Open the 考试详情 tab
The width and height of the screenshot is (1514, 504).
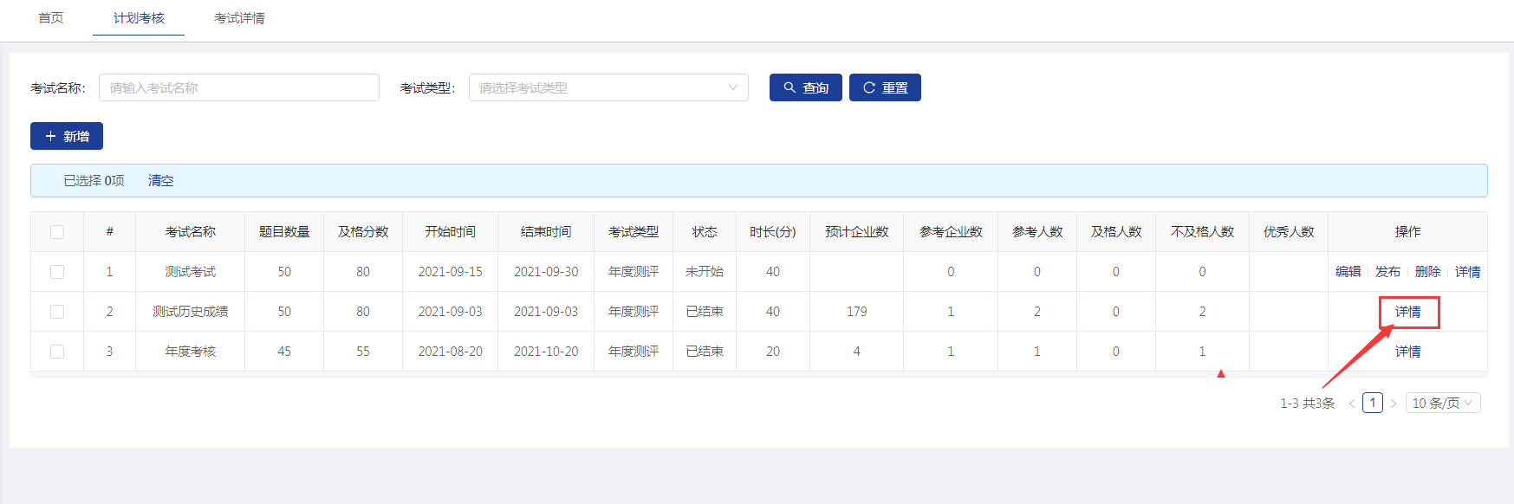click(239, 18)
